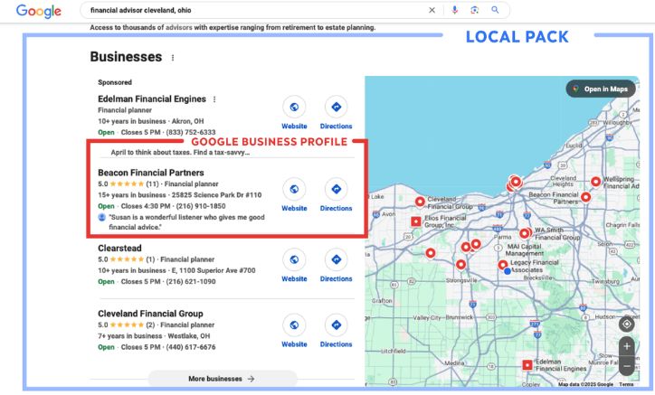Click the Google logo
Screen dimensions: 655x395
pos(38,11)
